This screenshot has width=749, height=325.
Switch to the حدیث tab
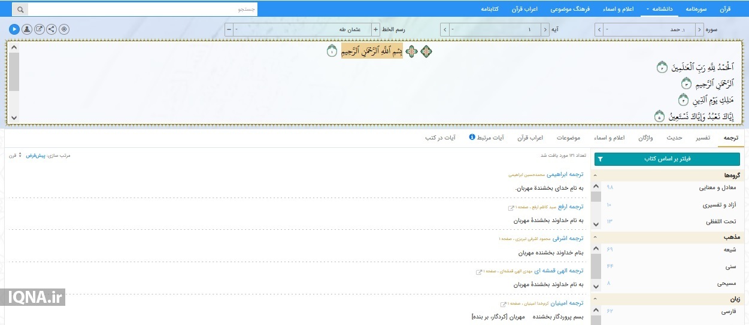675,138
